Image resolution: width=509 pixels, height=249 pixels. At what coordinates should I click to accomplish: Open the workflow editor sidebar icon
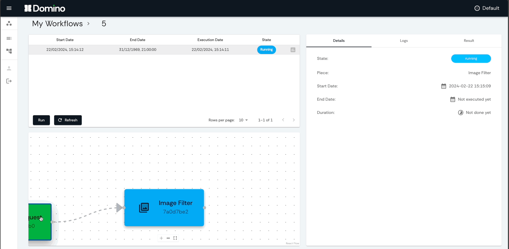click(x=9, y=51)
